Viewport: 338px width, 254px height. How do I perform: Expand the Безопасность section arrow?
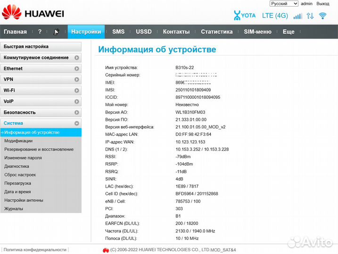point(77,112)
